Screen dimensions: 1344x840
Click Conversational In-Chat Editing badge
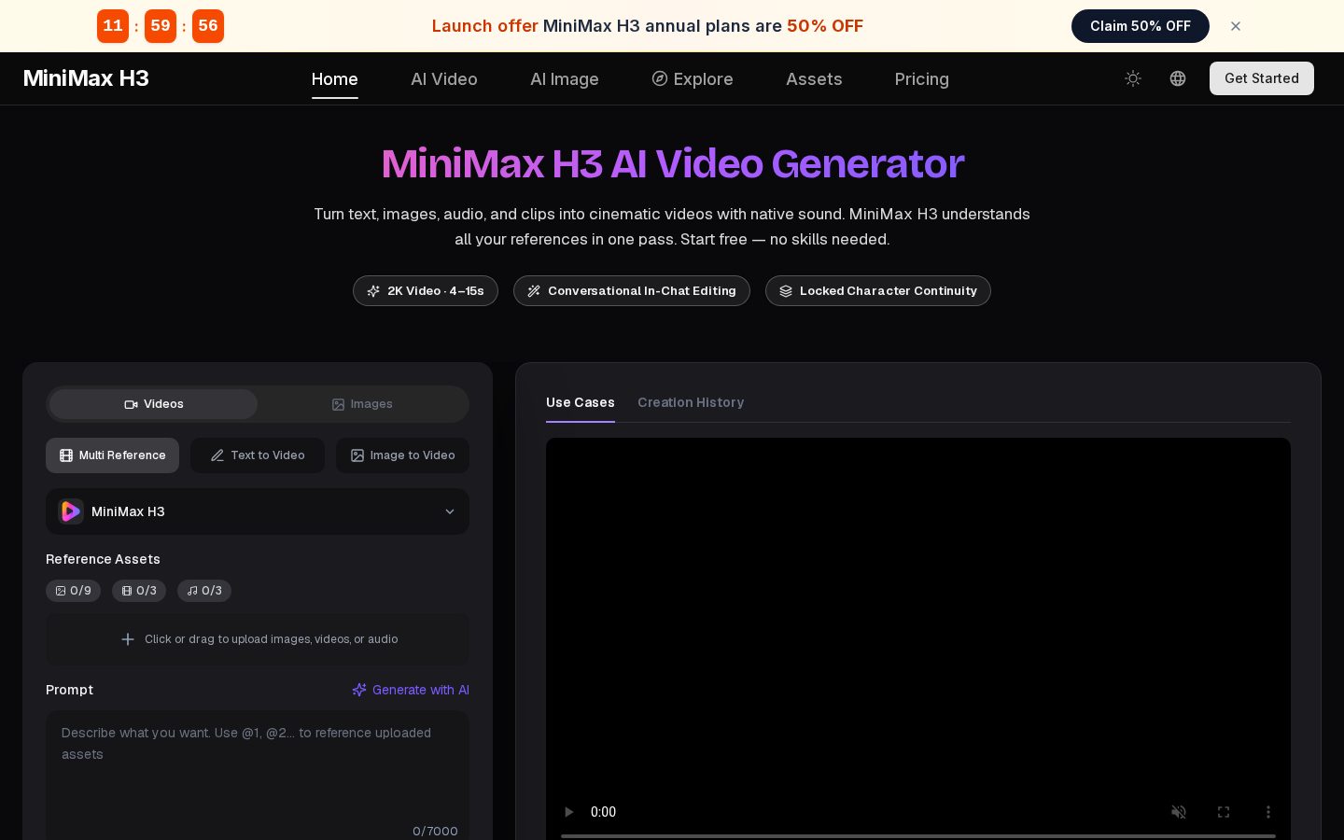632,291
